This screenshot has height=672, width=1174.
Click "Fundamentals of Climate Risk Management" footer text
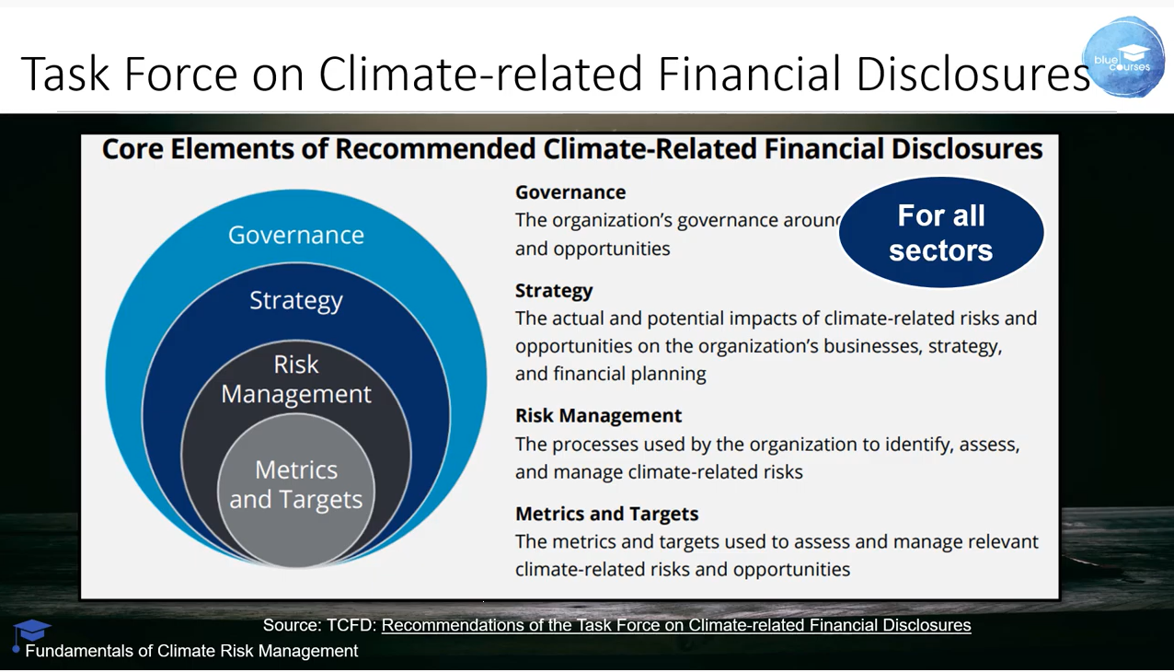click(191, 651)
